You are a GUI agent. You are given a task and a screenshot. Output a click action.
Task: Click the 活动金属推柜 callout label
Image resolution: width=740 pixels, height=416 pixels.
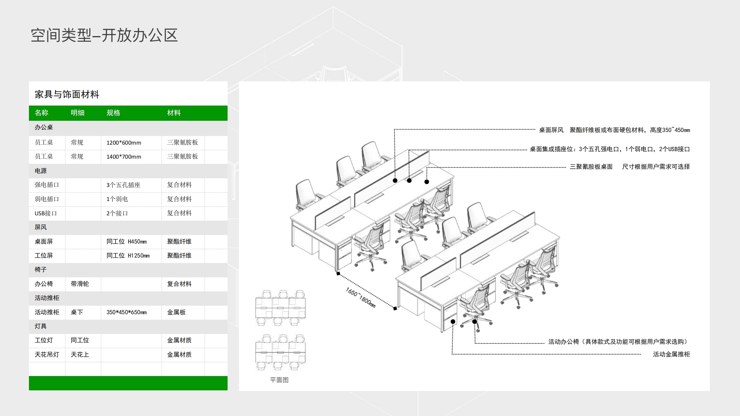(671, 354)
